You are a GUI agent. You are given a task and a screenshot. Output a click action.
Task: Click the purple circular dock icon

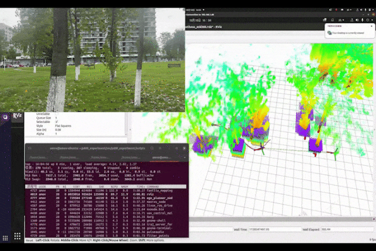(4, 117)
